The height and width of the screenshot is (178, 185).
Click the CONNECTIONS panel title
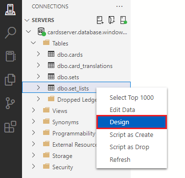(50, 6)
